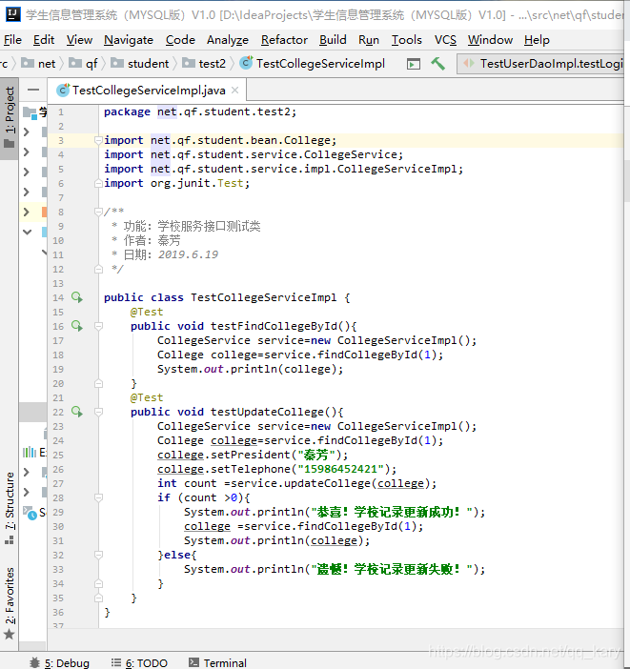Open the Build menu
630x669 pixels.
coord(333,40)
